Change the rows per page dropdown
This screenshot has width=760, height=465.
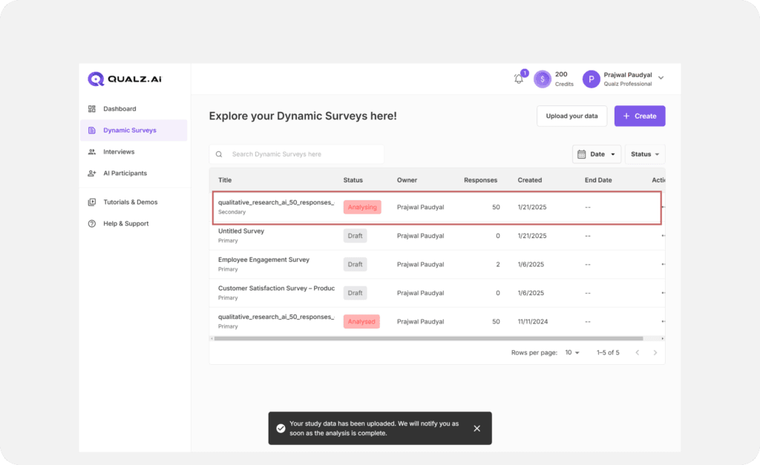point(572,352)
